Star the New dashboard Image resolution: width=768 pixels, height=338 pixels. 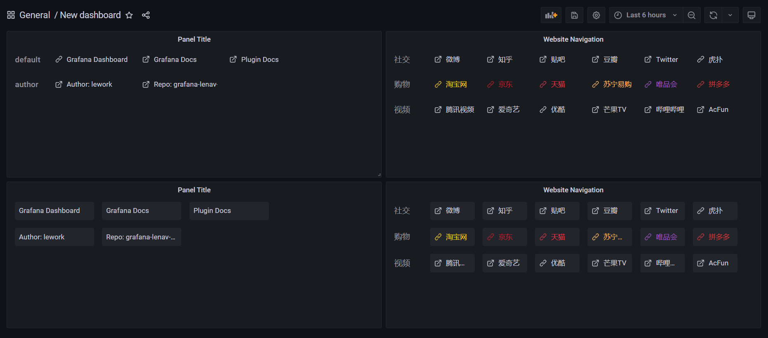129,15
